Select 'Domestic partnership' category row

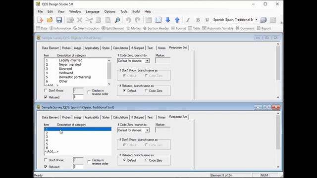pos(75,77)
